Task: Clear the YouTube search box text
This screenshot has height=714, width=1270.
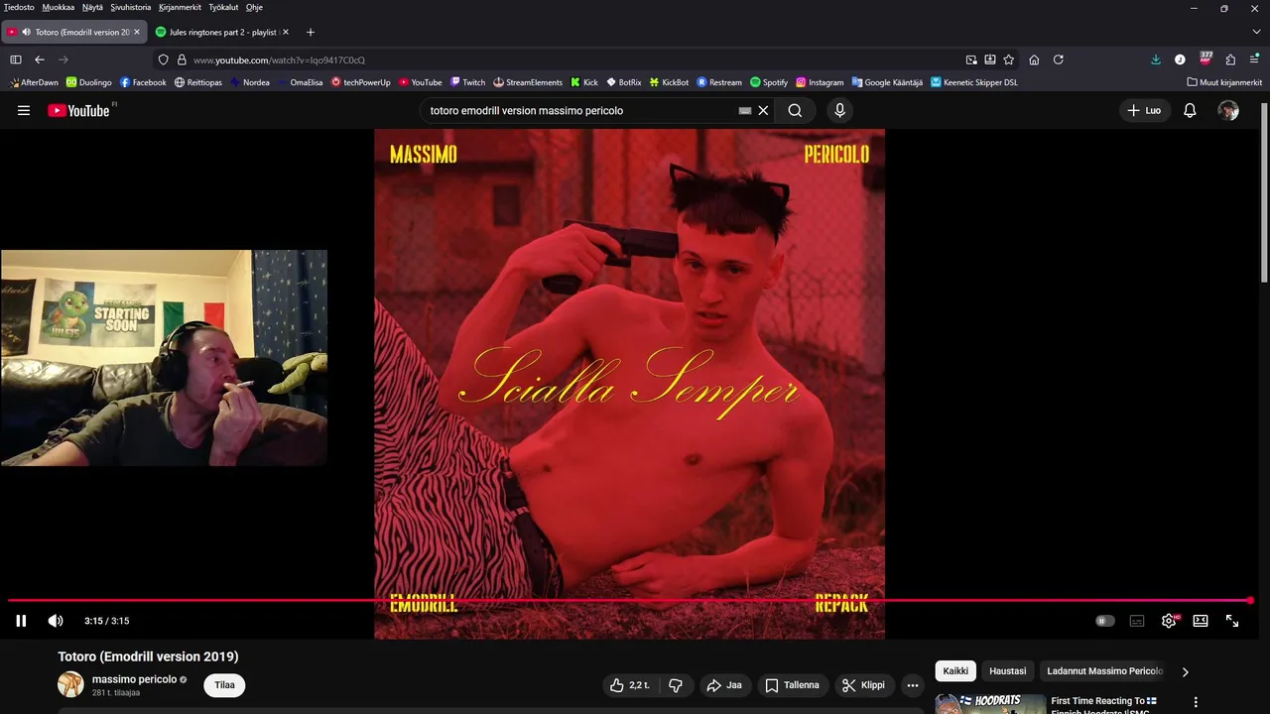Action: click(x=763, y=110)
